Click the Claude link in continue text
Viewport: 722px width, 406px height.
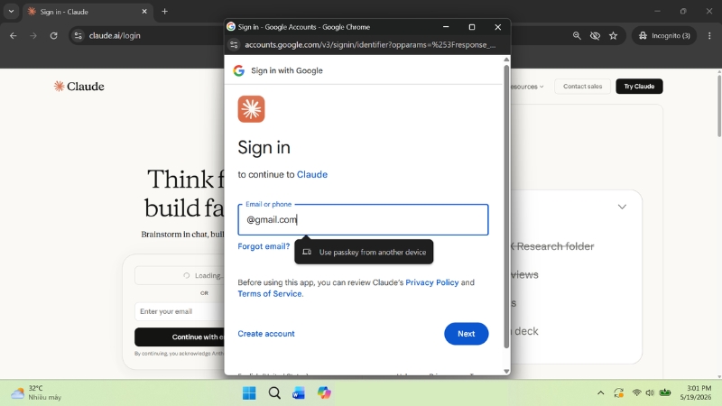pyautogui.click(x=312, y=174)
